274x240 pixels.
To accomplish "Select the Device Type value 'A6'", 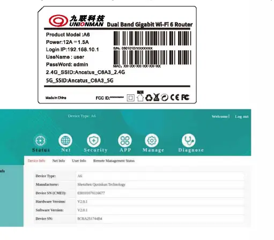I will click(80, 176).
